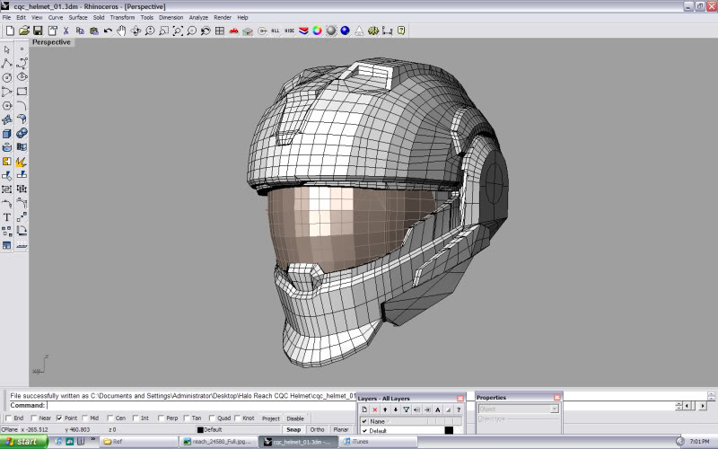The height and width of the screenshot is (449, 718).
Task: Click the Help question mark toolbar icon
Action: (x=401, y=31)
